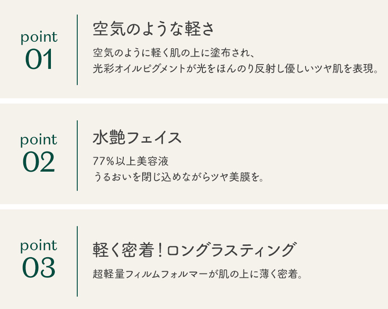
Task: Click the sentence starting with 光彩オイルピグメント
Action: [235, 69]
